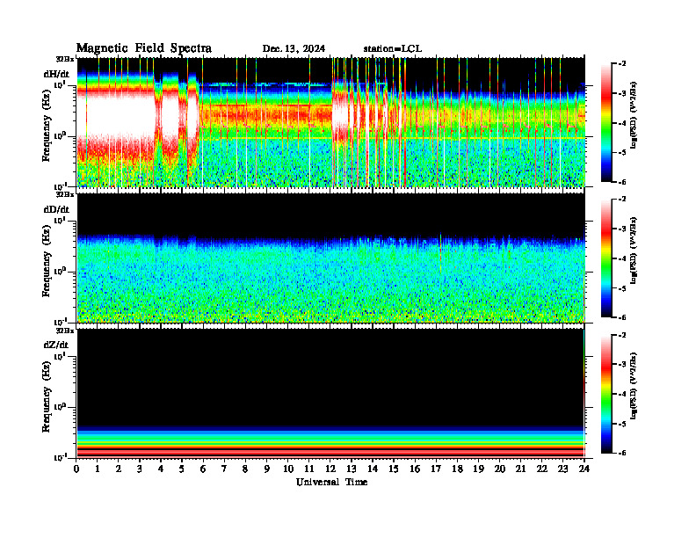Click hour "21" on the Universal Time axis
This screenshot has height=538, width=696.
click(x=520, y=469)
